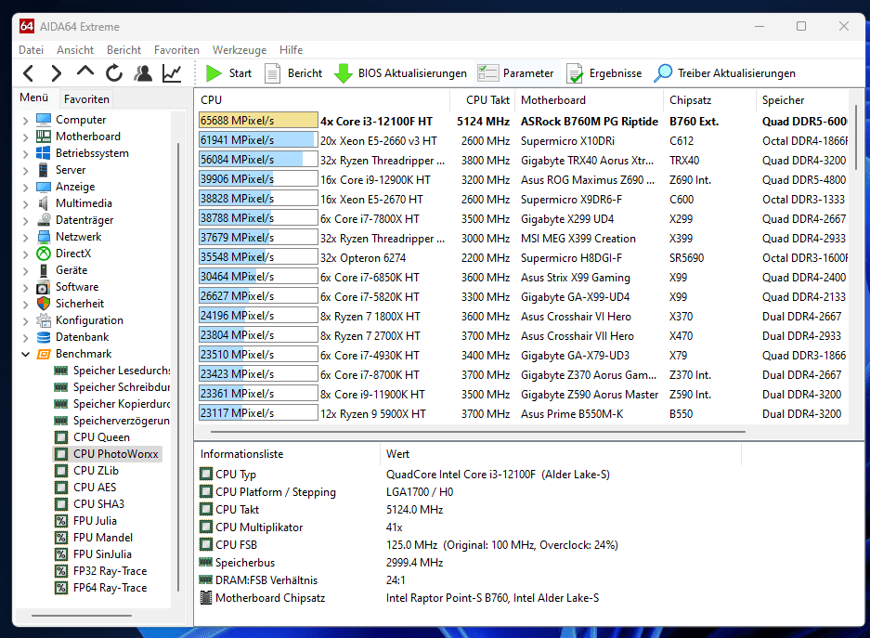Collapse the Benchmark tree node

click(25, 354)
